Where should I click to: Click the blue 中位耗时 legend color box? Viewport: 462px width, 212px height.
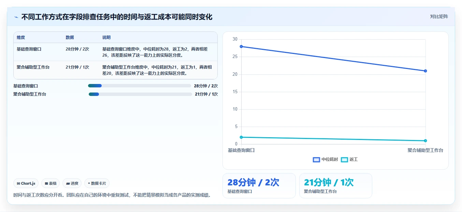pos(316,159)
